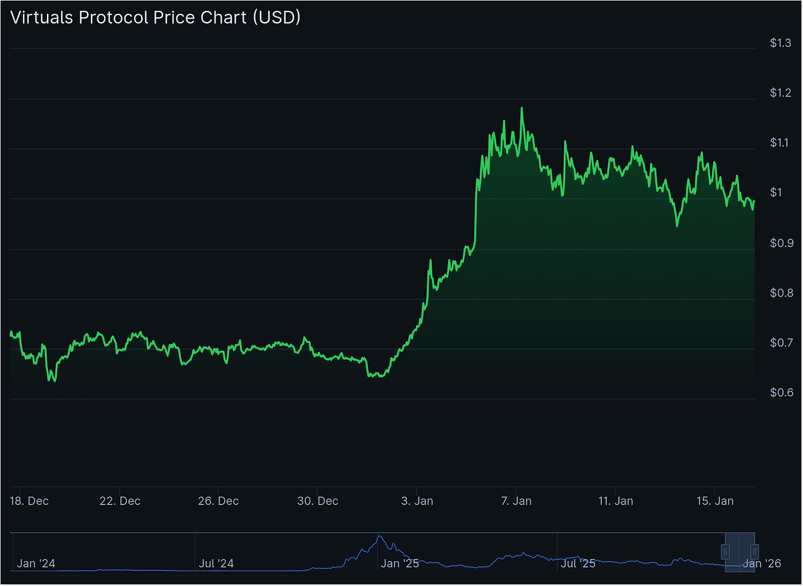Click the $1 price axis label

776,192
